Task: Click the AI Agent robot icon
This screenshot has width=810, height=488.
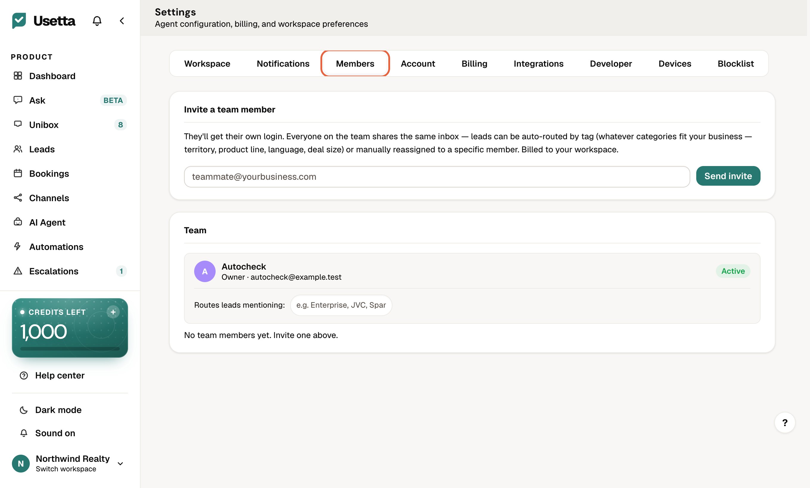Action: pos(18,222)
